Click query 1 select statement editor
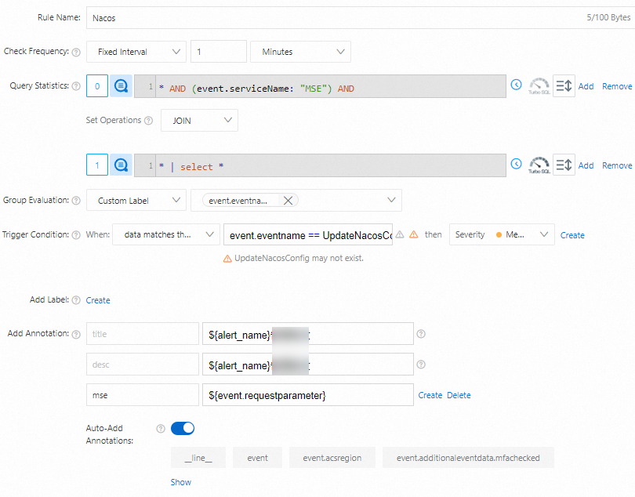Image resolution: width=635 pixels, height=497 pixels. click(x=320, y=165)
